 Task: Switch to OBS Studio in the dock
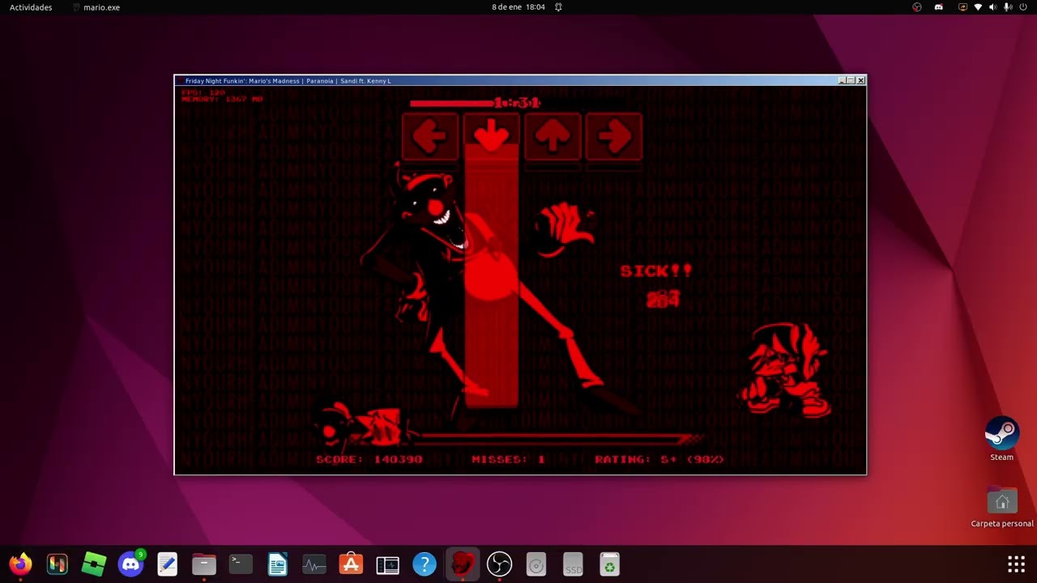499,564
